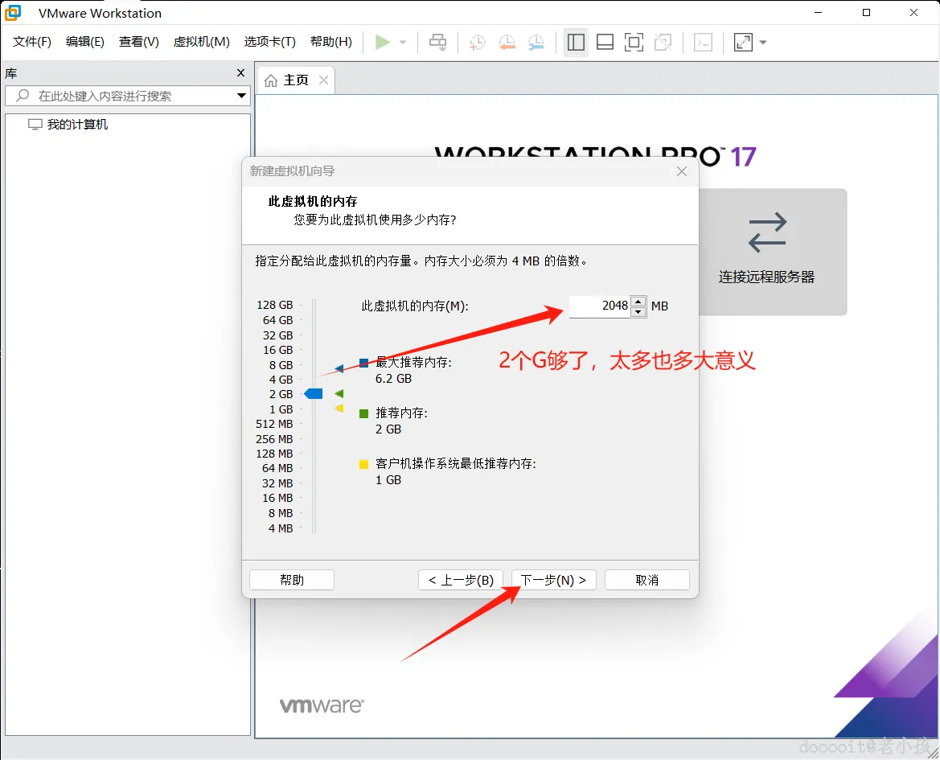Screen dimensions: 940x760
Task: Click the 连接远程服务器 tile
Action: point(767,252)
